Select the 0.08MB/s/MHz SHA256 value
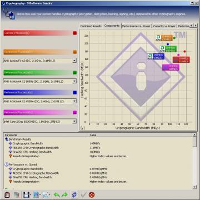 point(98,177)
